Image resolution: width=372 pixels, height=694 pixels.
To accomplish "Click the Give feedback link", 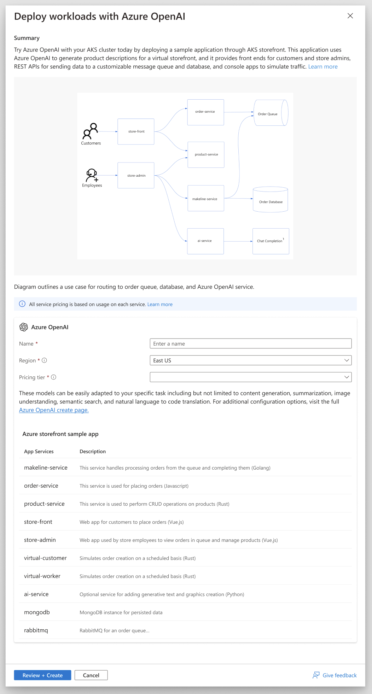I will (x=339, y=675).
